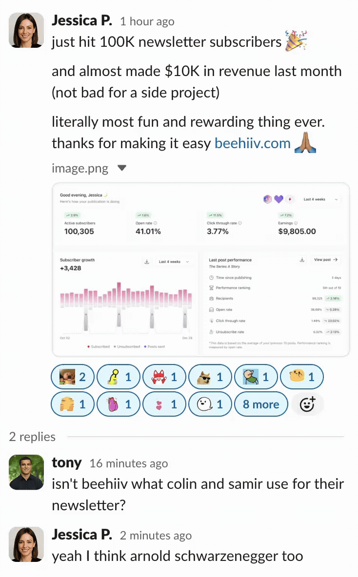The image size is (358, 577).
Task: Download the Subscriber growth chart data
Action: click(x=147, y=261)
